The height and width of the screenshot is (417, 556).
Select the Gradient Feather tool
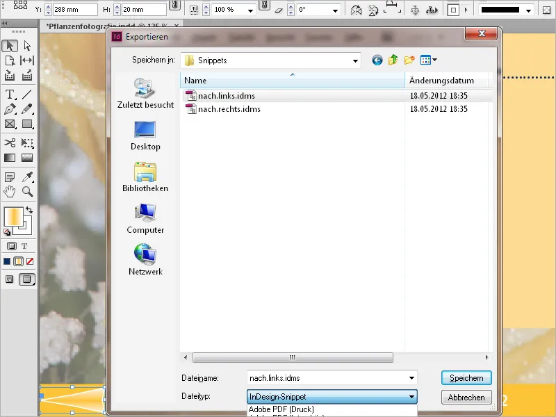point(27,158)
